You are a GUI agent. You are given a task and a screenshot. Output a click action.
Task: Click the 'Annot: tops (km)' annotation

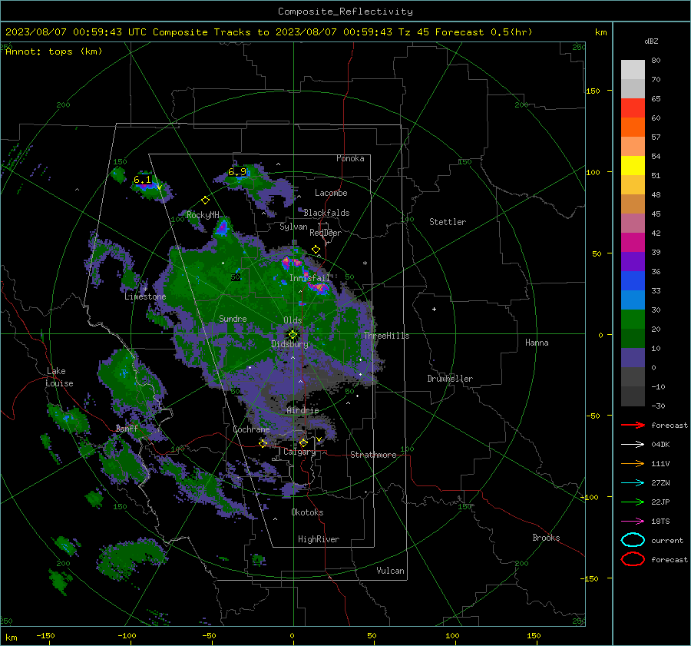[x=54, y=51]
